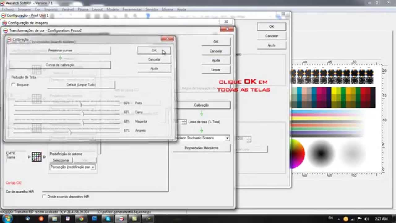Close the Calibração dialog
The height and width of the screenshot is (223, 396).
(167, 39)
